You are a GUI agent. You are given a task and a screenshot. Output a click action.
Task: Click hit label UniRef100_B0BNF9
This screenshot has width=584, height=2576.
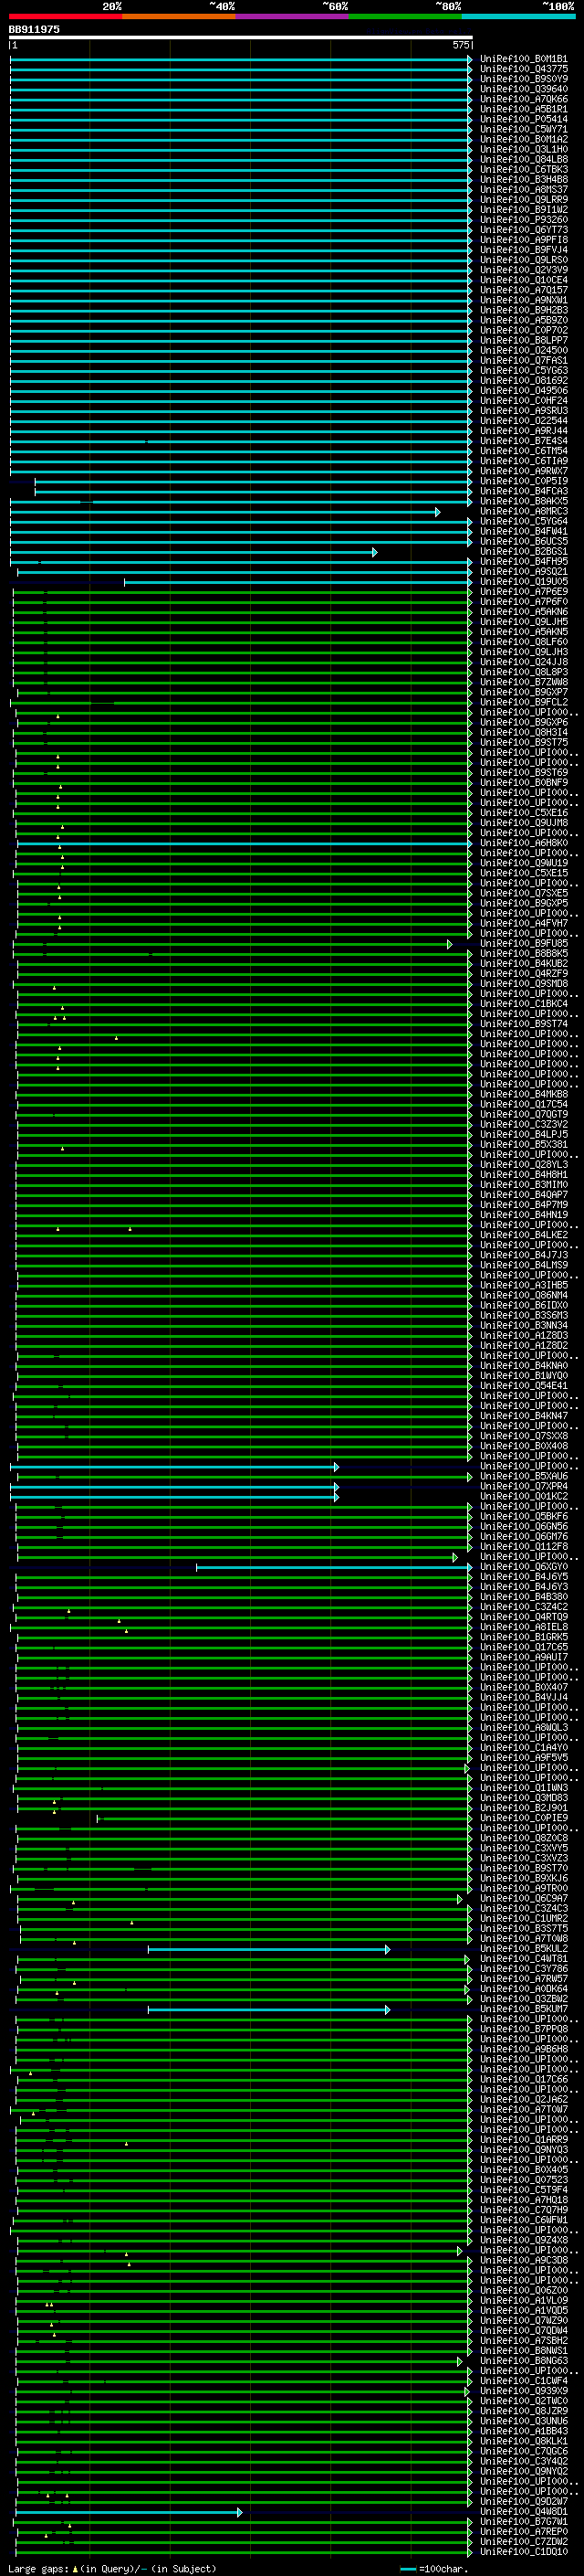click(524, 783)
